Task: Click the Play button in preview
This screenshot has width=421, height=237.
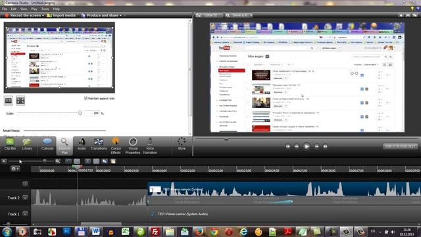Action: pyautogui.click(x=307, y=146)
